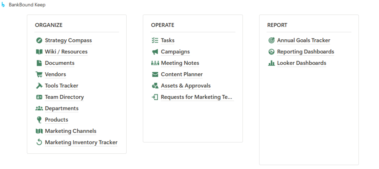This screenshot has height=169, width=379.
Task: Go to Marketing Inventory Tracker
Action: coord(81,142)
